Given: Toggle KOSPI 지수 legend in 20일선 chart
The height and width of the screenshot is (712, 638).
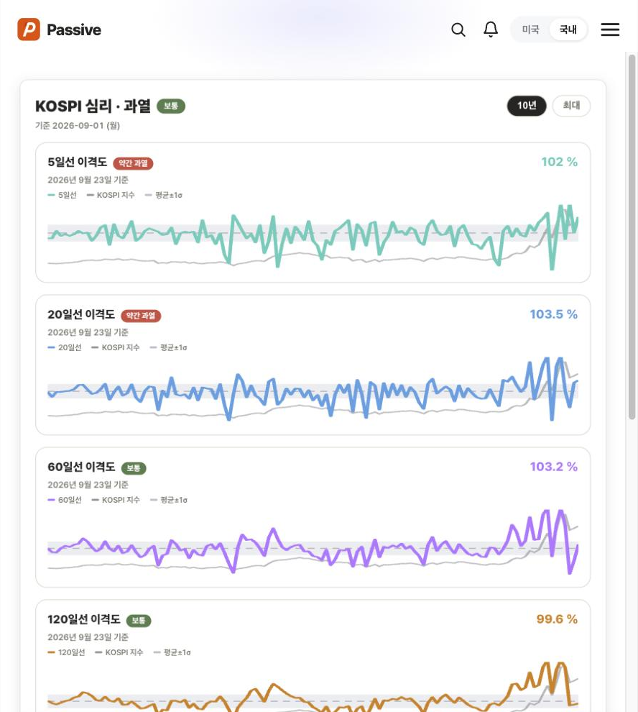Looking at the screenshot, I should coord(115,347).
